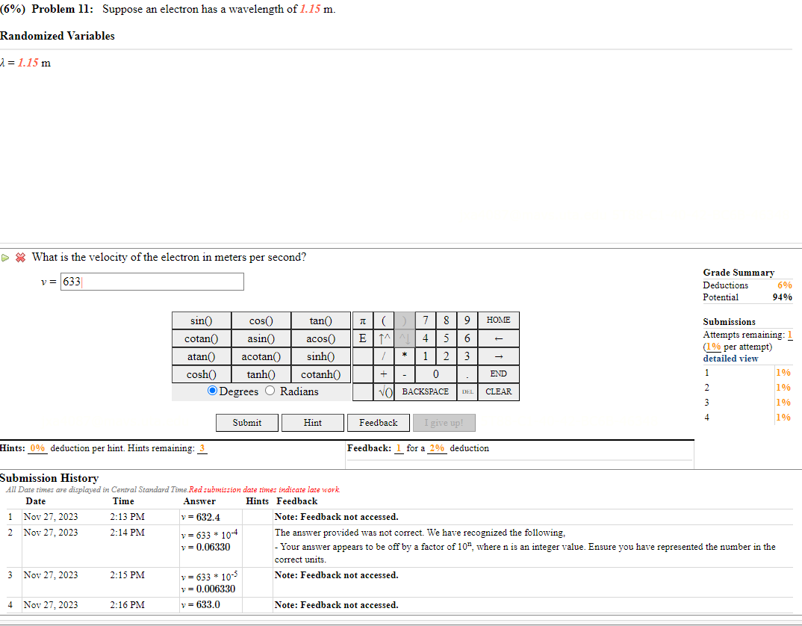Click the number 0 key
The height and width of the screenshot is (626, 802).
tap(436, 374)
